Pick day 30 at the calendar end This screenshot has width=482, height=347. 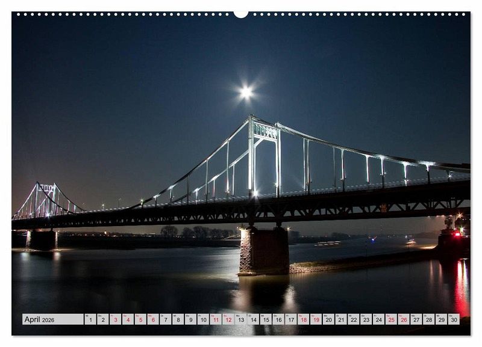[x=453, y=319]
